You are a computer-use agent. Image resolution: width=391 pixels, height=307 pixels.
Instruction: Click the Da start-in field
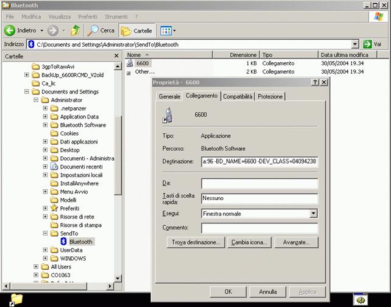pyautogui.click(x=259, y=183)
